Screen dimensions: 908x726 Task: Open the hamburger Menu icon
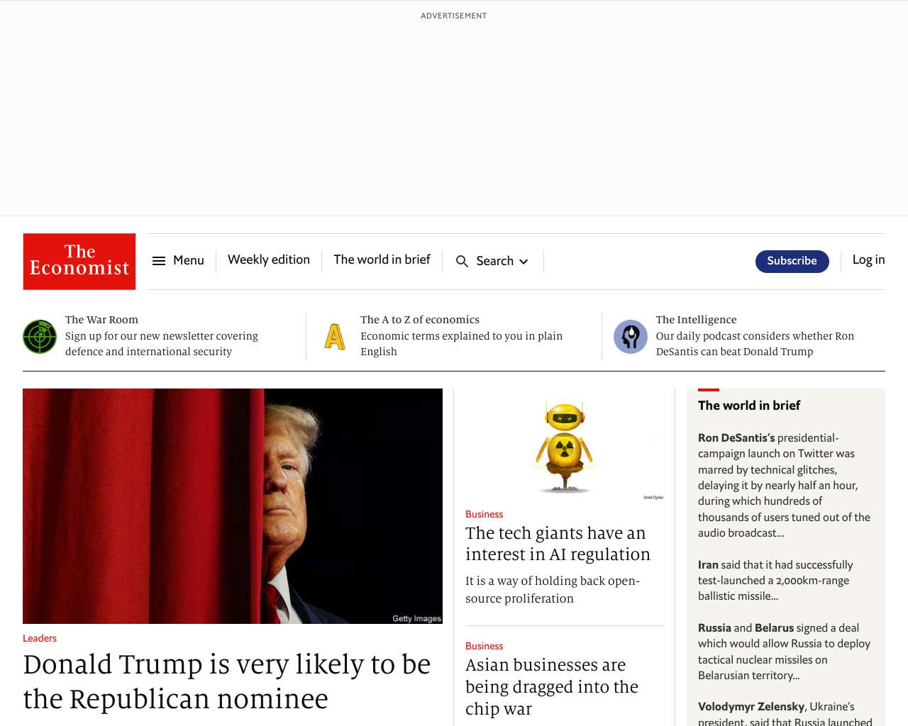pos(159,261)
